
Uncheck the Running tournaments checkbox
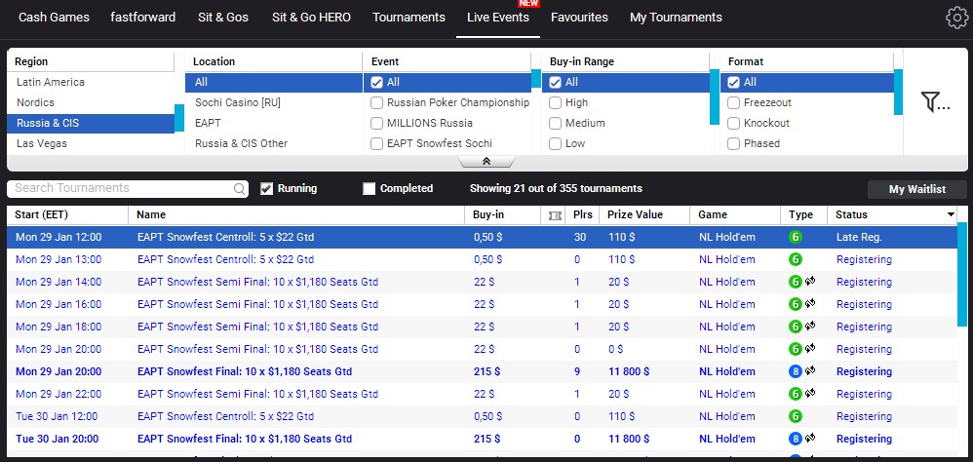pyautogui.click(x=267, y=188)
